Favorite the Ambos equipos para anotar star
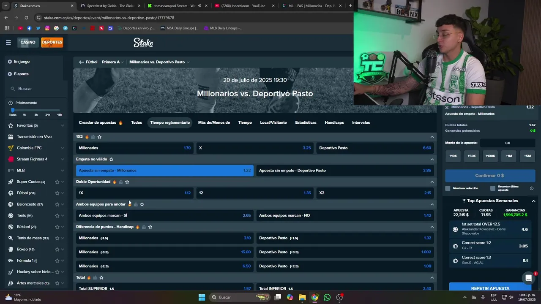The image size is (541, 304). [142, 204]
